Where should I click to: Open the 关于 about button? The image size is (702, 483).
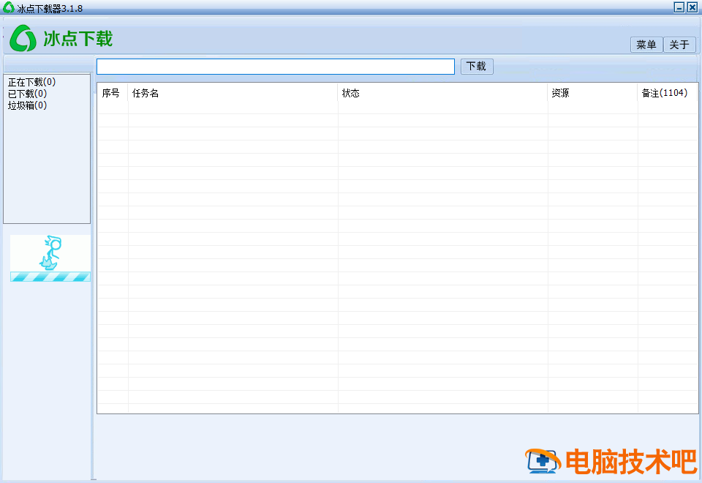(x=679, y=45)
